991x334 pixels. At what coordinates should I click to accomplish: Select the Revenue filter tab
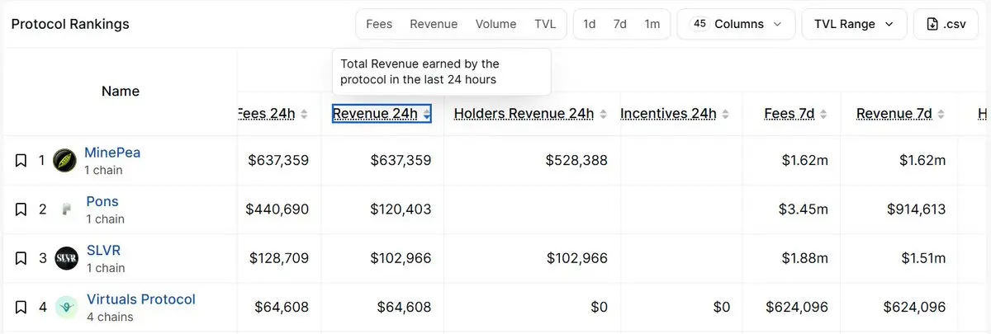tap(434, 24)
